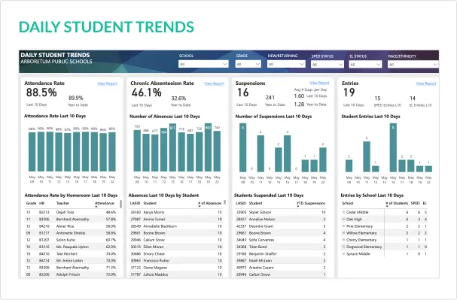Image resolution: width=457 pixels, height=300 pixels.
Task: Expand the Oak High school row
Action: [x=343, y=219]
